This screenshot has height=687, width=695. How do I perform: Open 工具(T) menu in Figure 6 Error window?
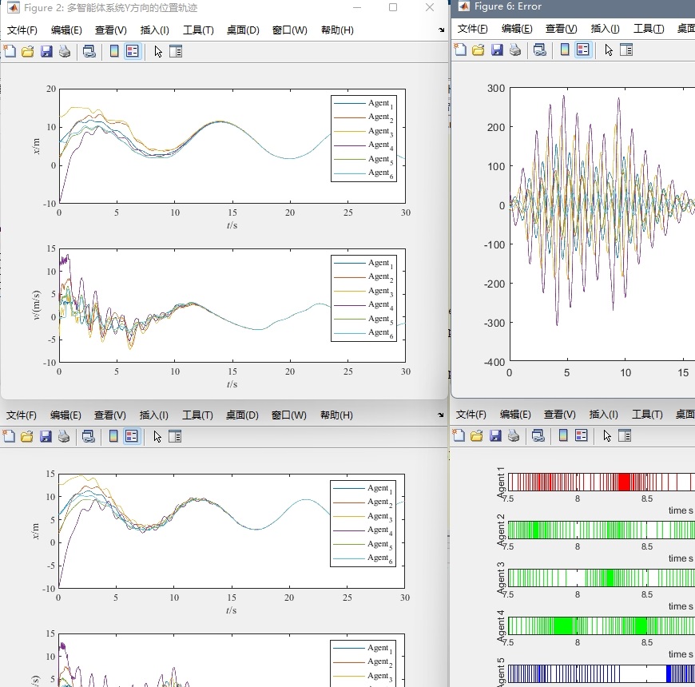(649, 29)
